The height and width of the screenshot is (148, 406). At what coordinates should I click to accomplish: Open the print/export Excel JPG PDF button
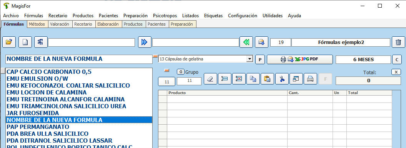[300, 59]
